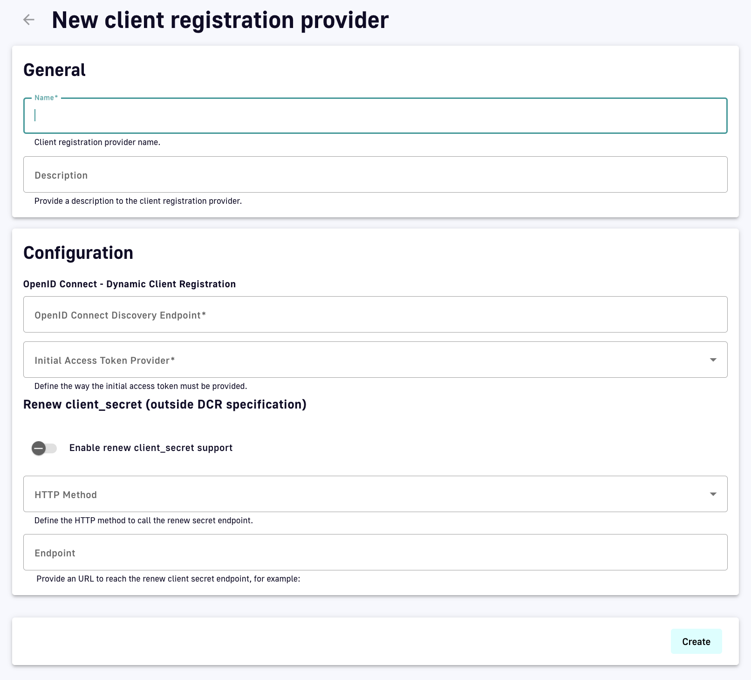The height and width of the screenshot is (680, 751).
Task: Open the Initial Access Token Provider dropdown
Action: coord(368,360)
